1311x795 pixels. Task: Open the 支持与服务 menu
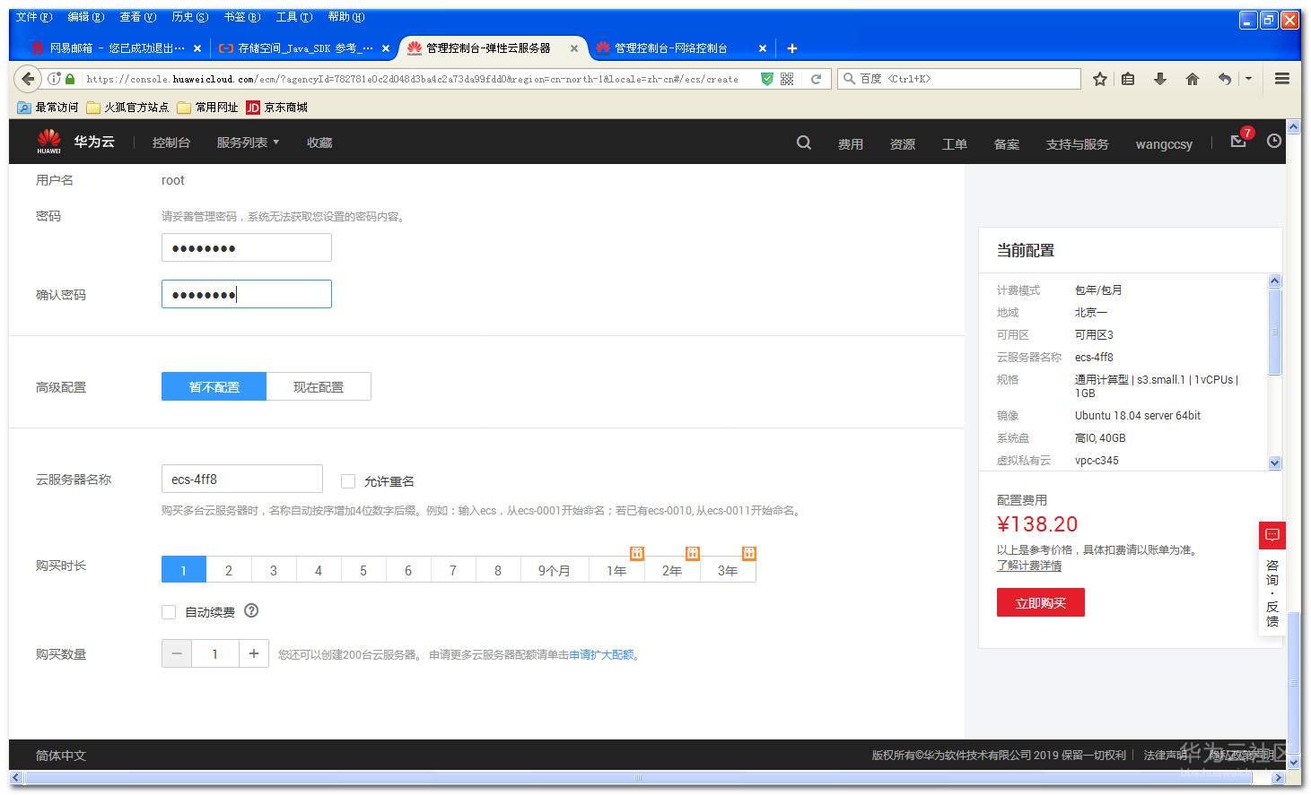(1077, 143)
